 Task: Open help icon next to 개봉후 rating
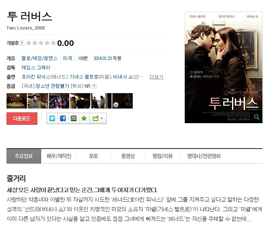(22, 43)
